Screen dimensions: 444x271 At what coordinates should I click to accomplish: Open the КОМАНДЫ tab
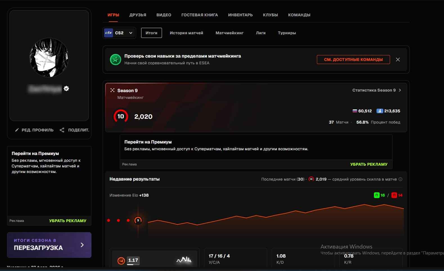click(x=299, y=15)
